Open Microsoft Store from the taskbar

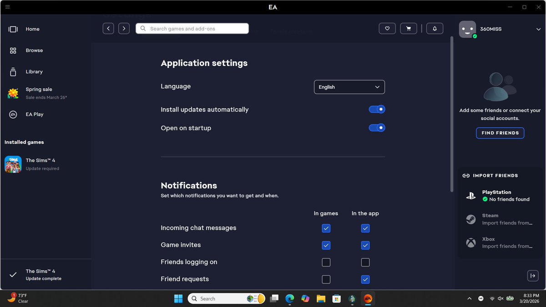(x=337, y=299)
